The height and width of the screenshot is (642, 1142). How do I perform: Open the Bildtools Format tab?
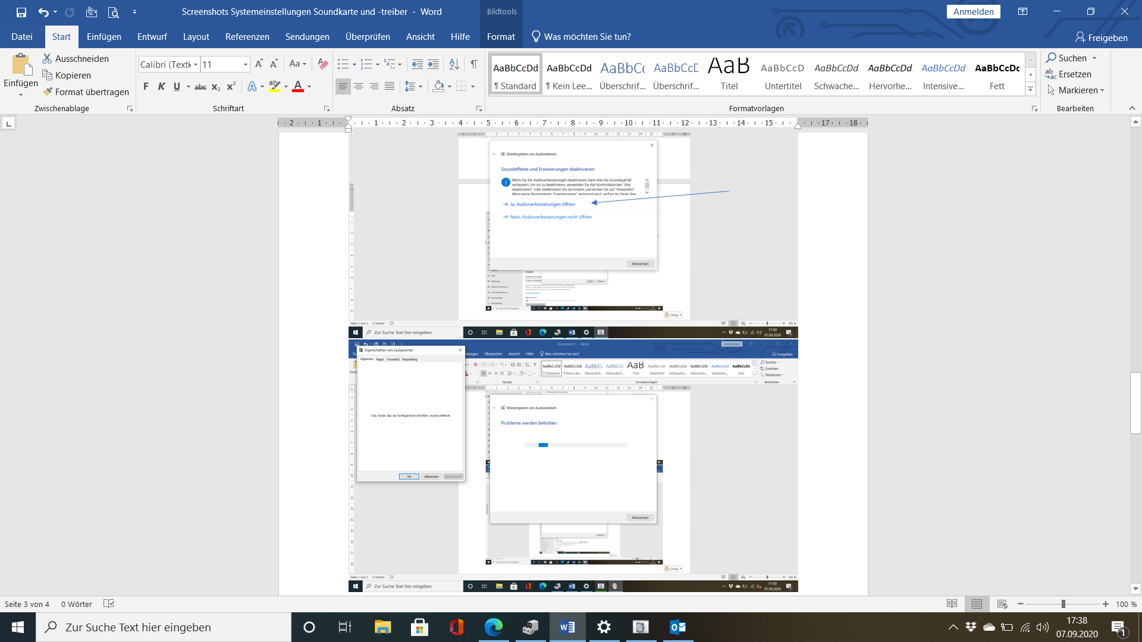point(501,37)
